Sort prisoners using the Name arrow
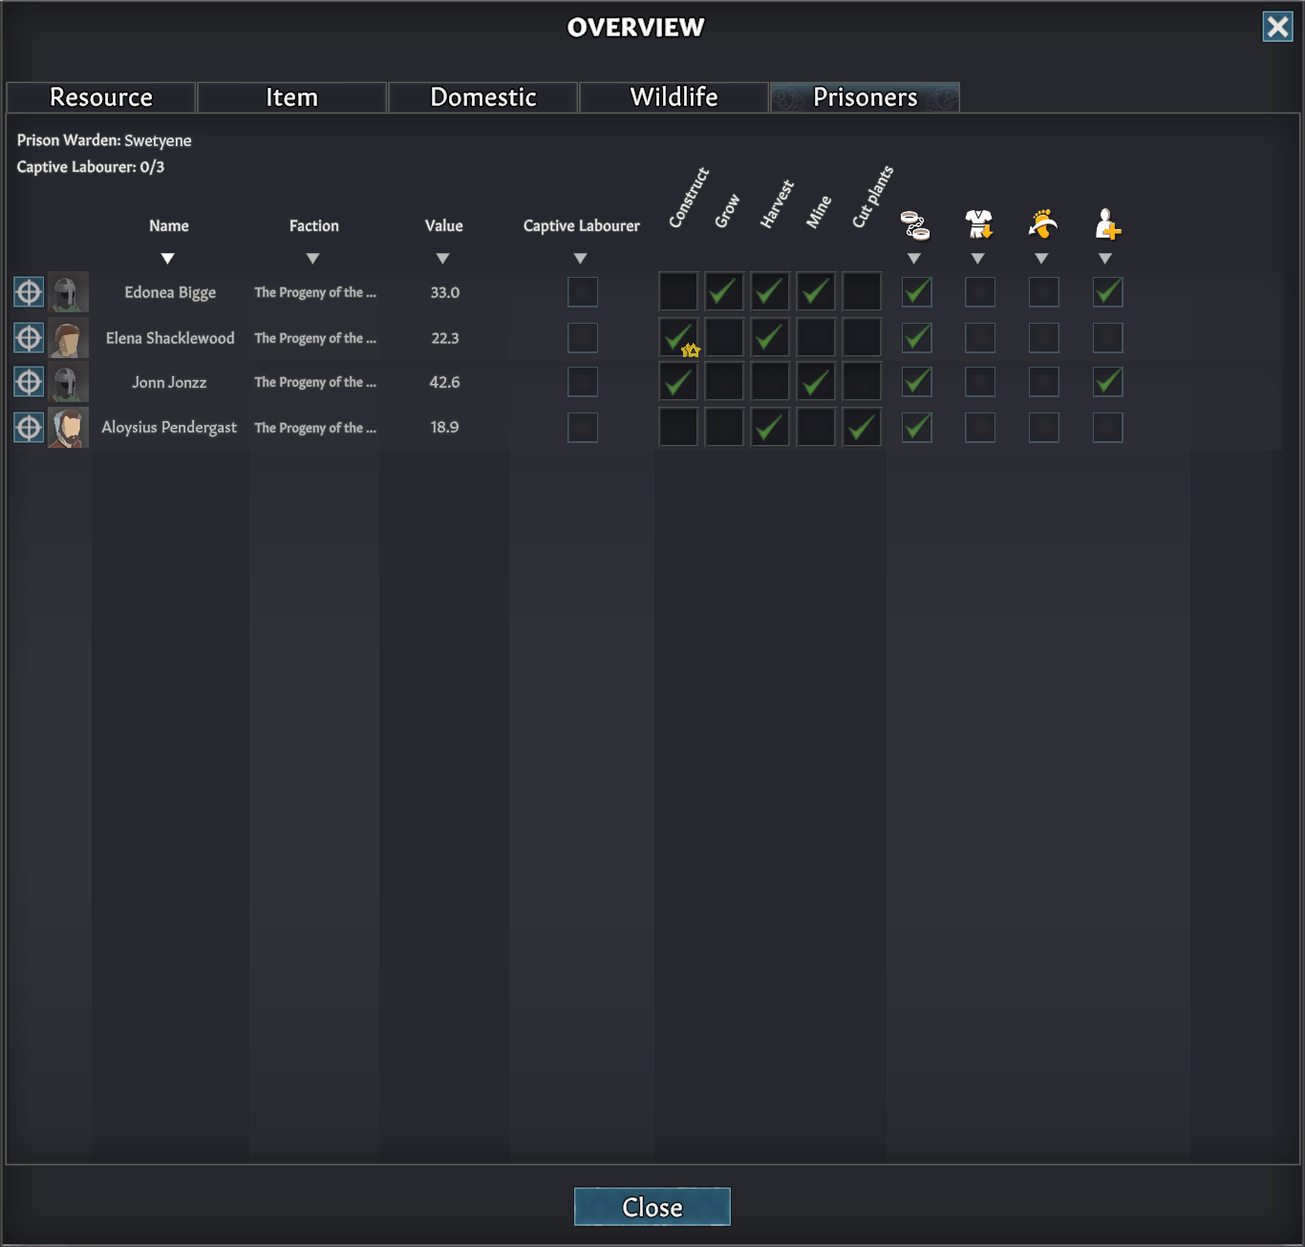 (x=168, y=259)
